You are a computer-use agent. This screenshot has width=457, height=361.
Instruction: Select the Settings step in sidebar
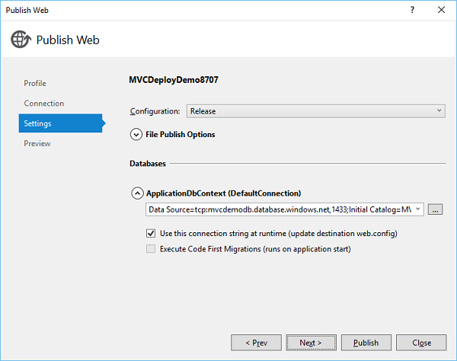38,123
